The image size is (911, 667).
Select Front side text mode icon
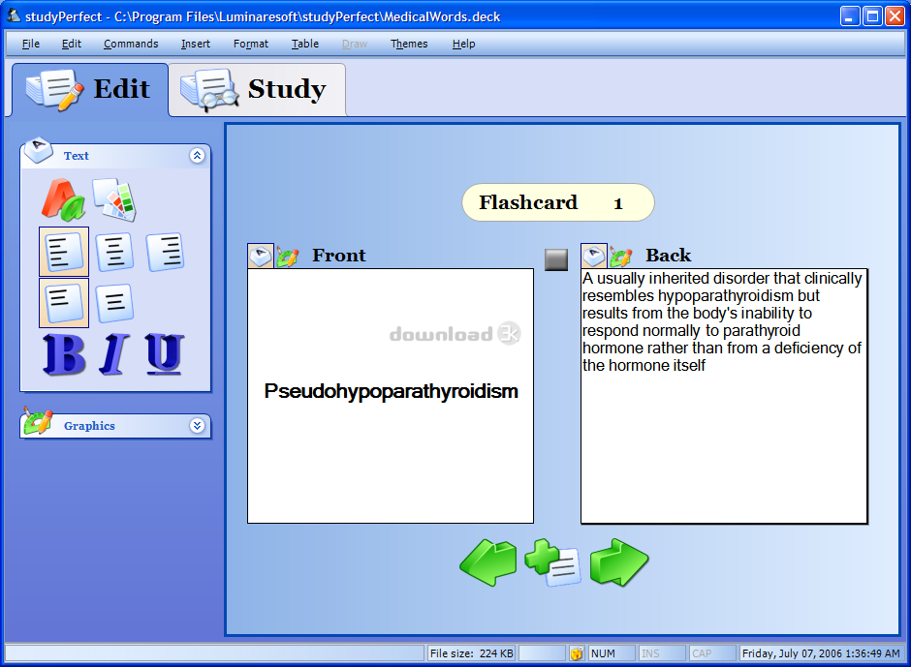point(261,256)
